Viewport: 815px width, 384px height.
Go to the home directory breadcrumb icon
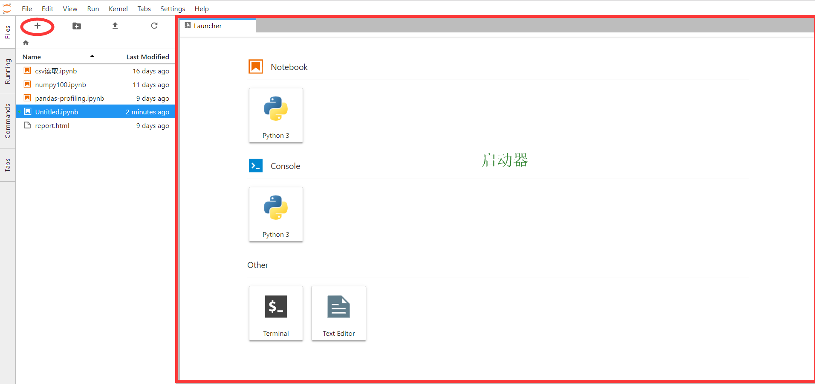coord(26,43)
